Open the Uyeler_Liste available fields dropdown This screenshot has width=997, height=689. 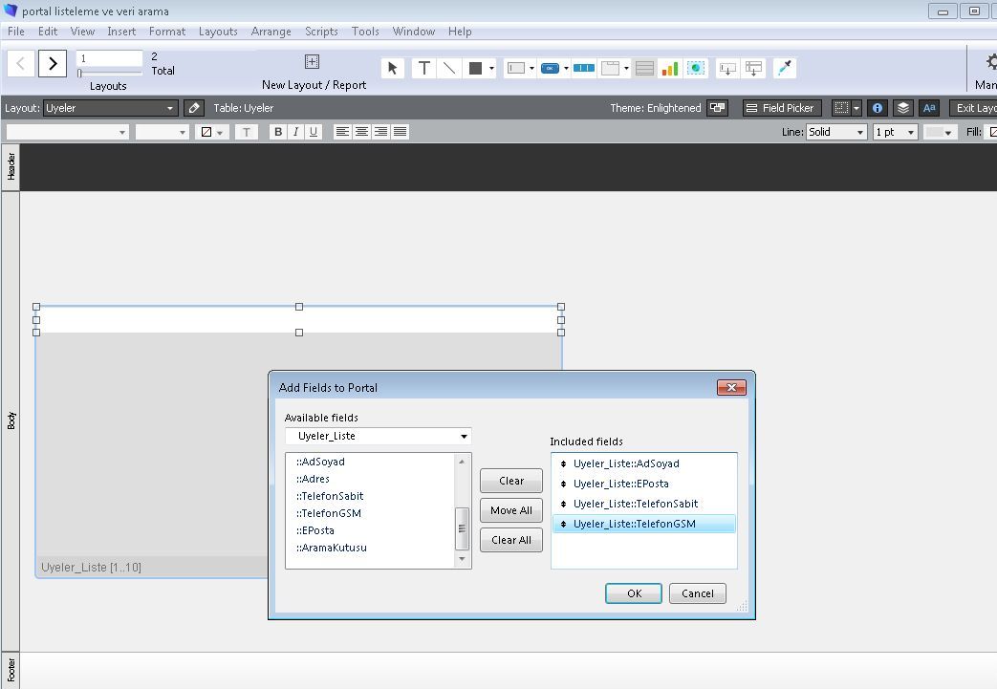378,436
